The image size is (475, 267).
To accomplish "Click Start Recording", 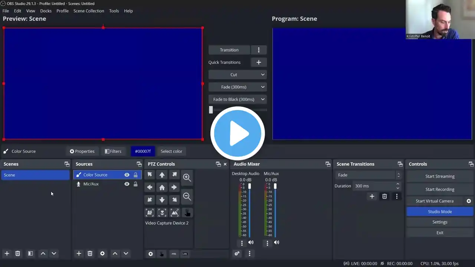I will [440, 189].
